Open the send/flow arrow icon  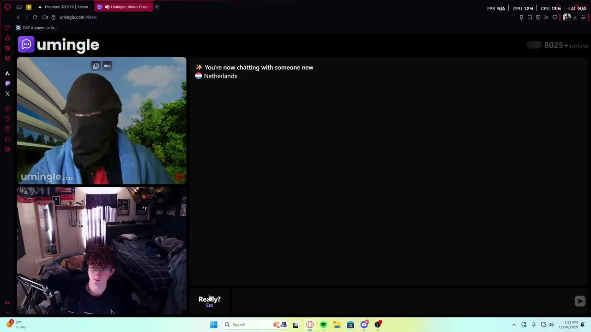click(x=546, y=18)
